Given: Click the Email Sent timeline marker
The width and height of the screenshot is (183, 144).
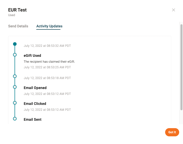Looking at the screenshot, I should (x=15, y=119).
